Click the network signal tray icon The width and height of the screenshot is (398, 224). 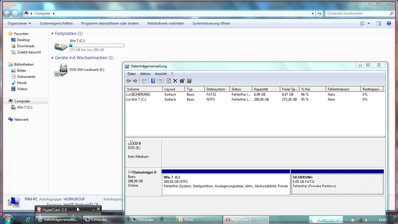[x=360, y=220]
